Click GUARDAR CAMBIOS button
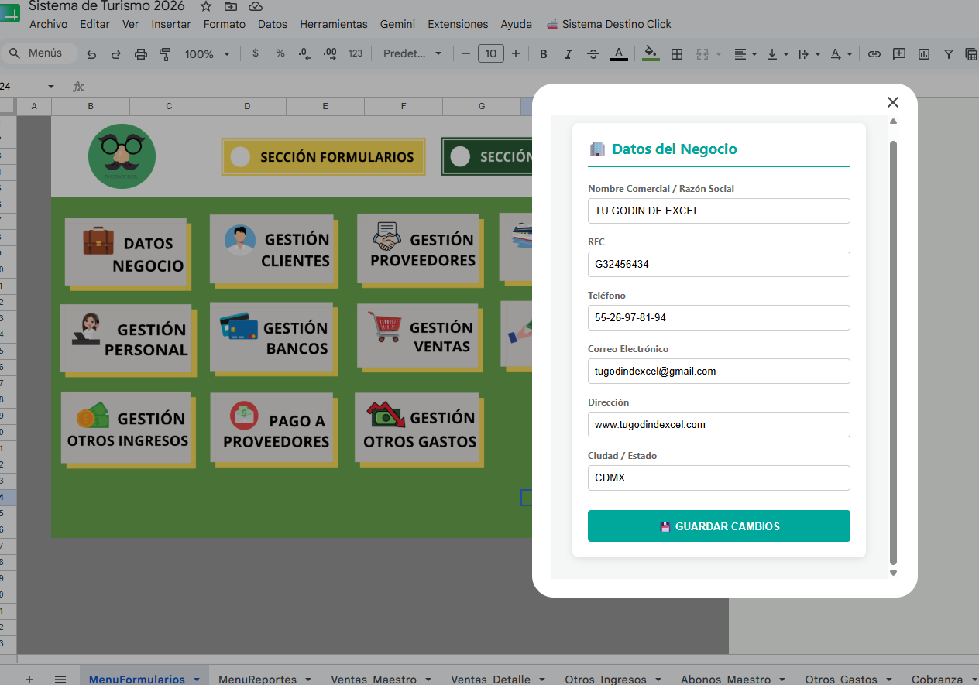Screen dimensions: 979x685 pos(719,526)
